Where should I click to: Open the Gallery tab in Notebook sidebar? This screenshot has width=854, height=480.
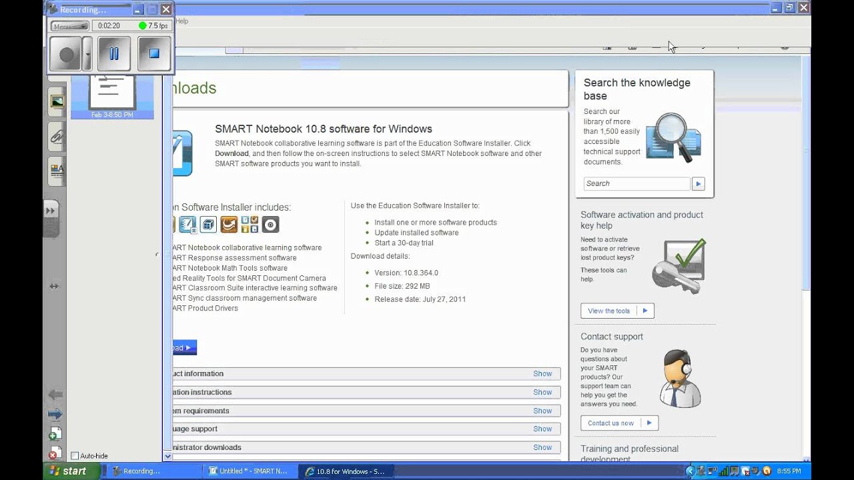click(57, 101)
